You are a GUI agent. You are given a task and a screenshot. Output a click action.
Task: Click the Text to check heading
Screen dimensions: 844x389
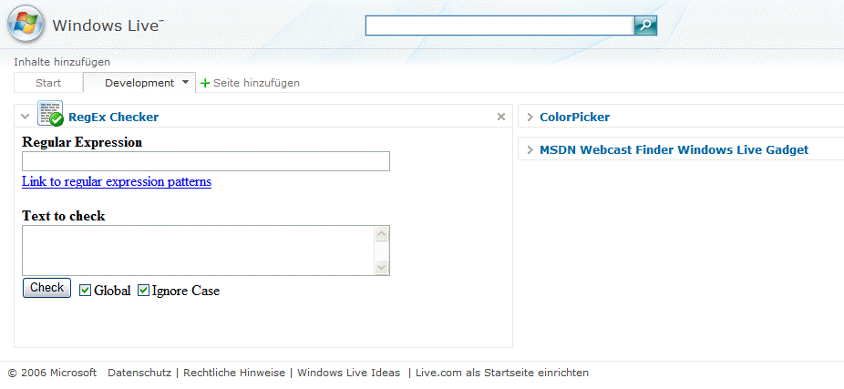(x=64, y=216)
